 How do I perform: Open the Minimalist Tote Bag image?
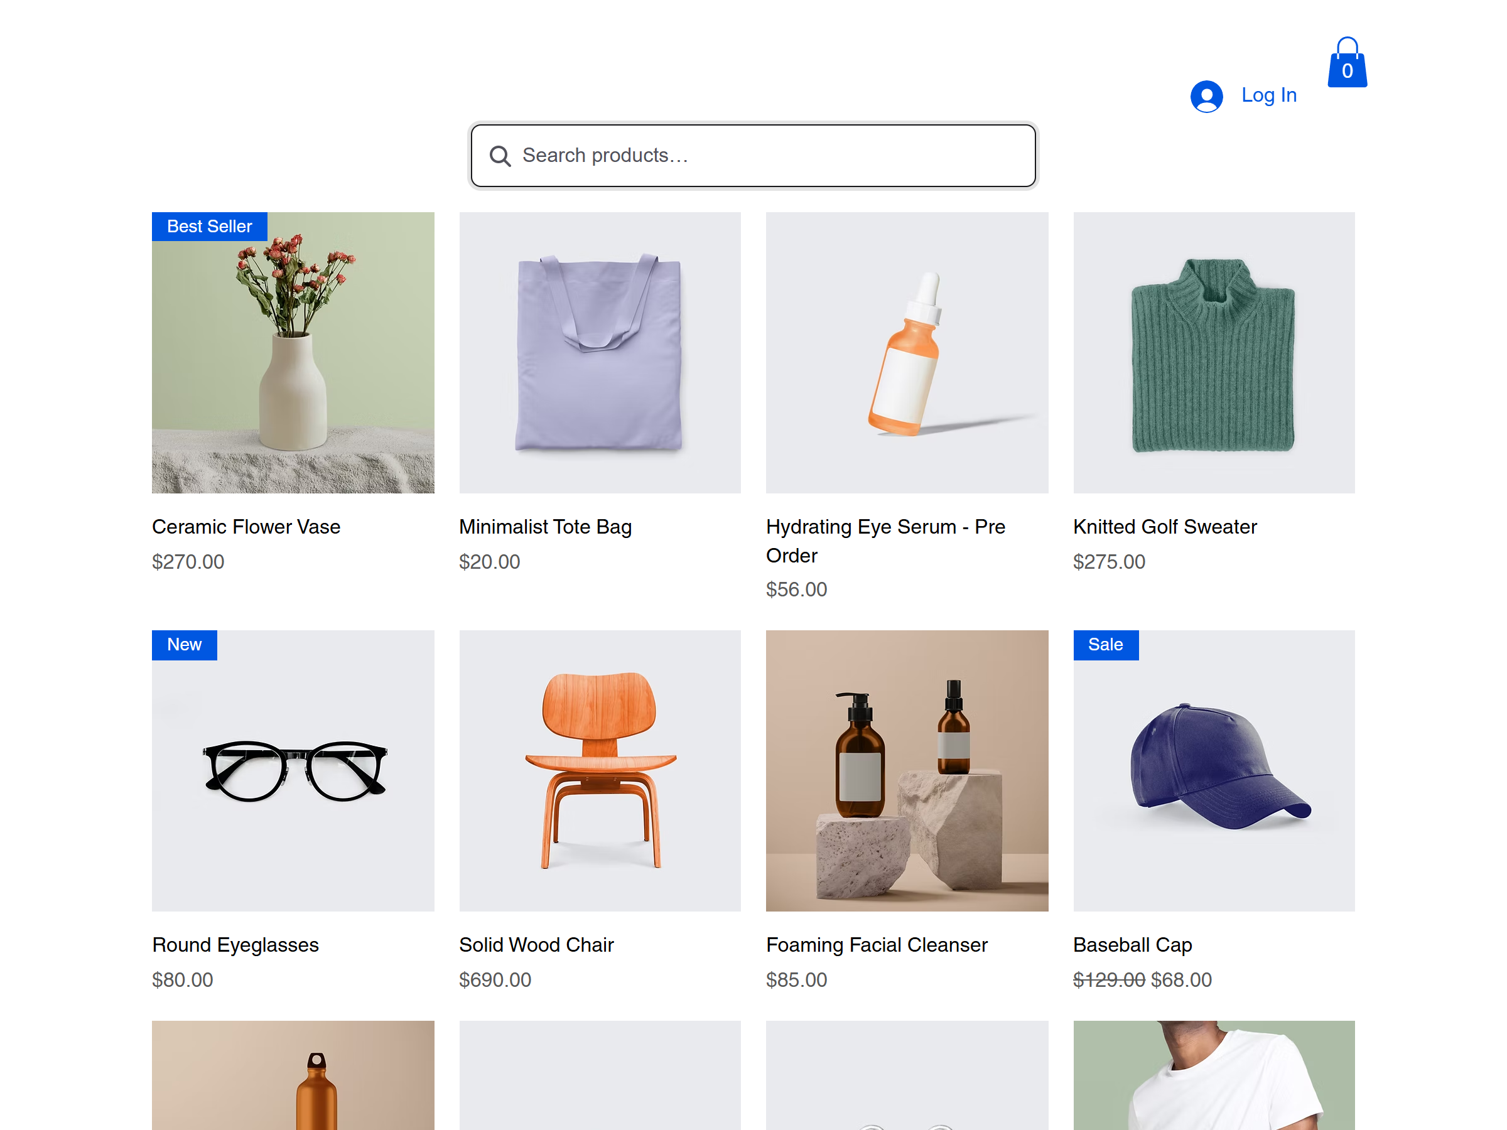coord(600,353)
